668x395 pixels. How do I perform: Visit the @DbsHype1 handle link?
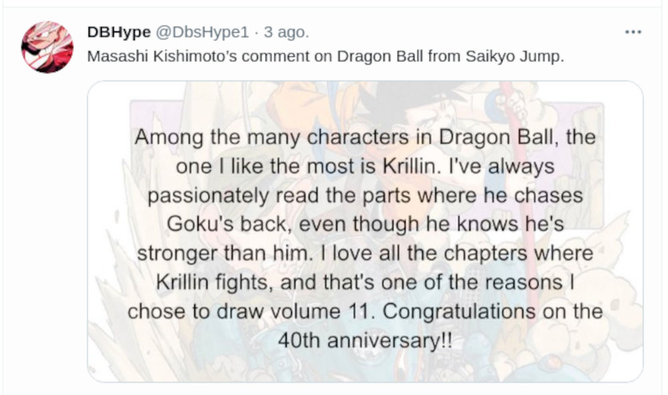click(x=204, y=32)
